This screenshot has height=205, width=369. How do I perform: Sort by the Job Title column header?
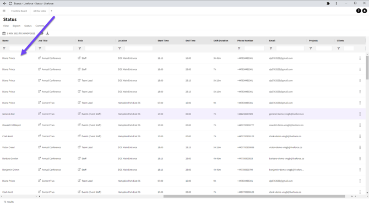point(43,41)
